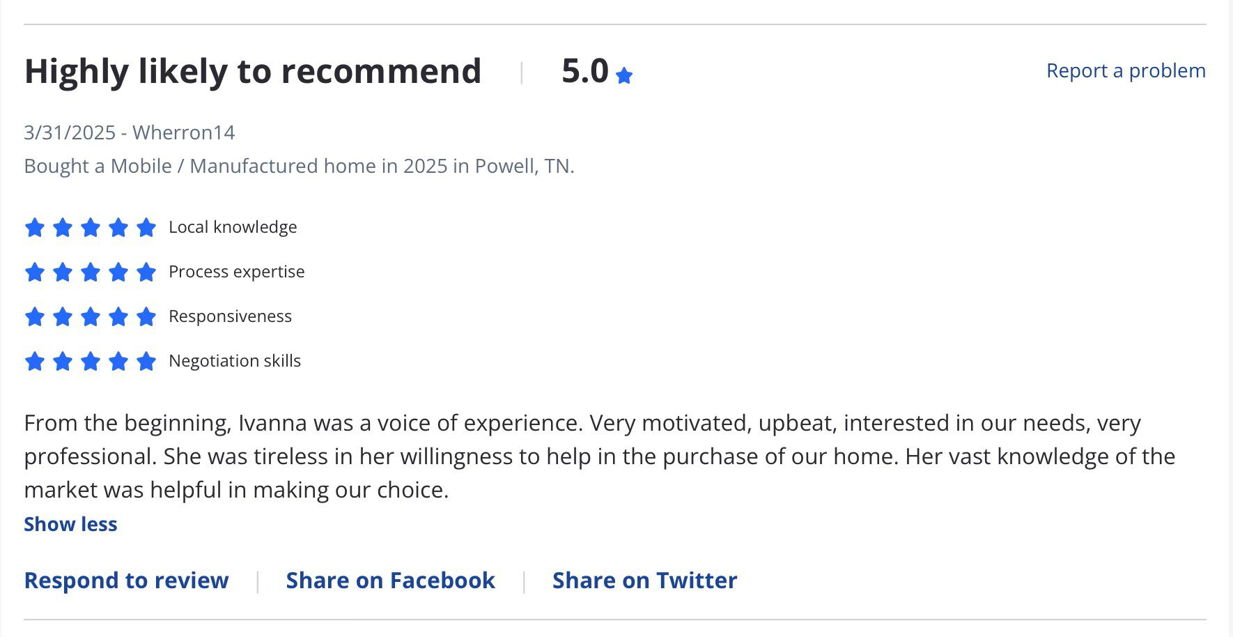The width and height of the screenshot is (1233, 637).
Task: Click the 5.0 rating number
Action: (x=585, y=71)
